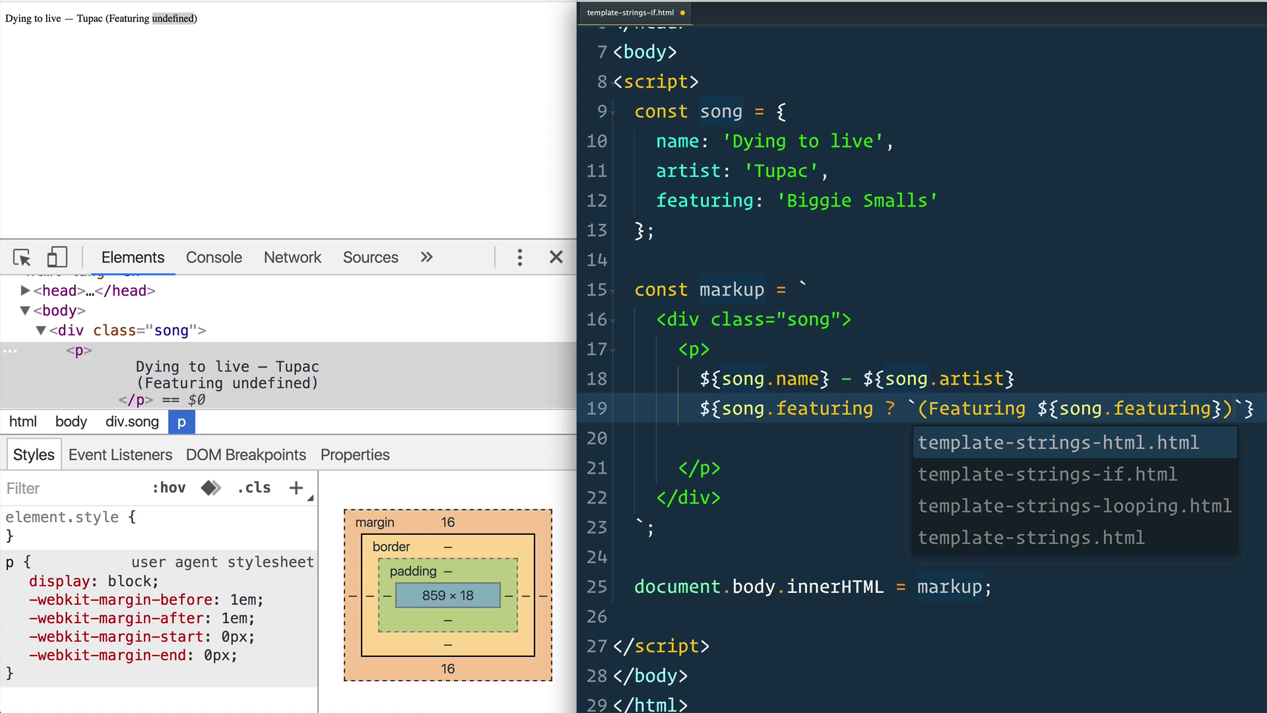Fold the code at line 17
The width and height of the screenshot is (1267, 713).
pyautogui.click(x=613, y=351)
